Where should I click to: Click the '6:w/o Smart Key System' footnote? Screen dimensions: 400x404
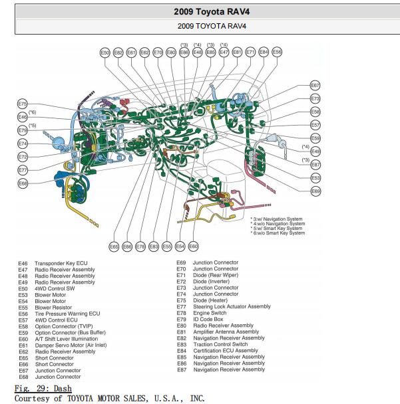(x=278, y=233)
